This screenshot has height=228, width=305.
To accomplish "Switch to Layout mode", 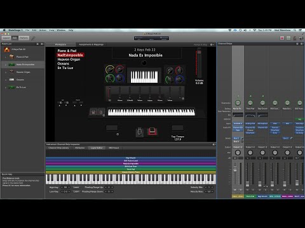I will click(x=6, y=38).
